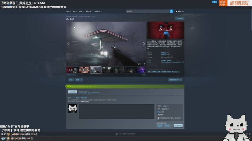The width and height of the screenshot is (252, 141).
Task: Click the thumbs-down not recommend button
Action: point(167,126)
